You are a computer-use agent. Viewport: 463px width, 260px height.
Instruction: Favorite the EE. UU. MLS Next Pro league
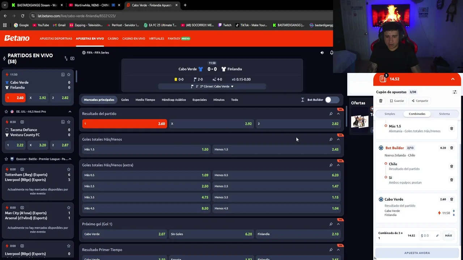click(6, 112)
